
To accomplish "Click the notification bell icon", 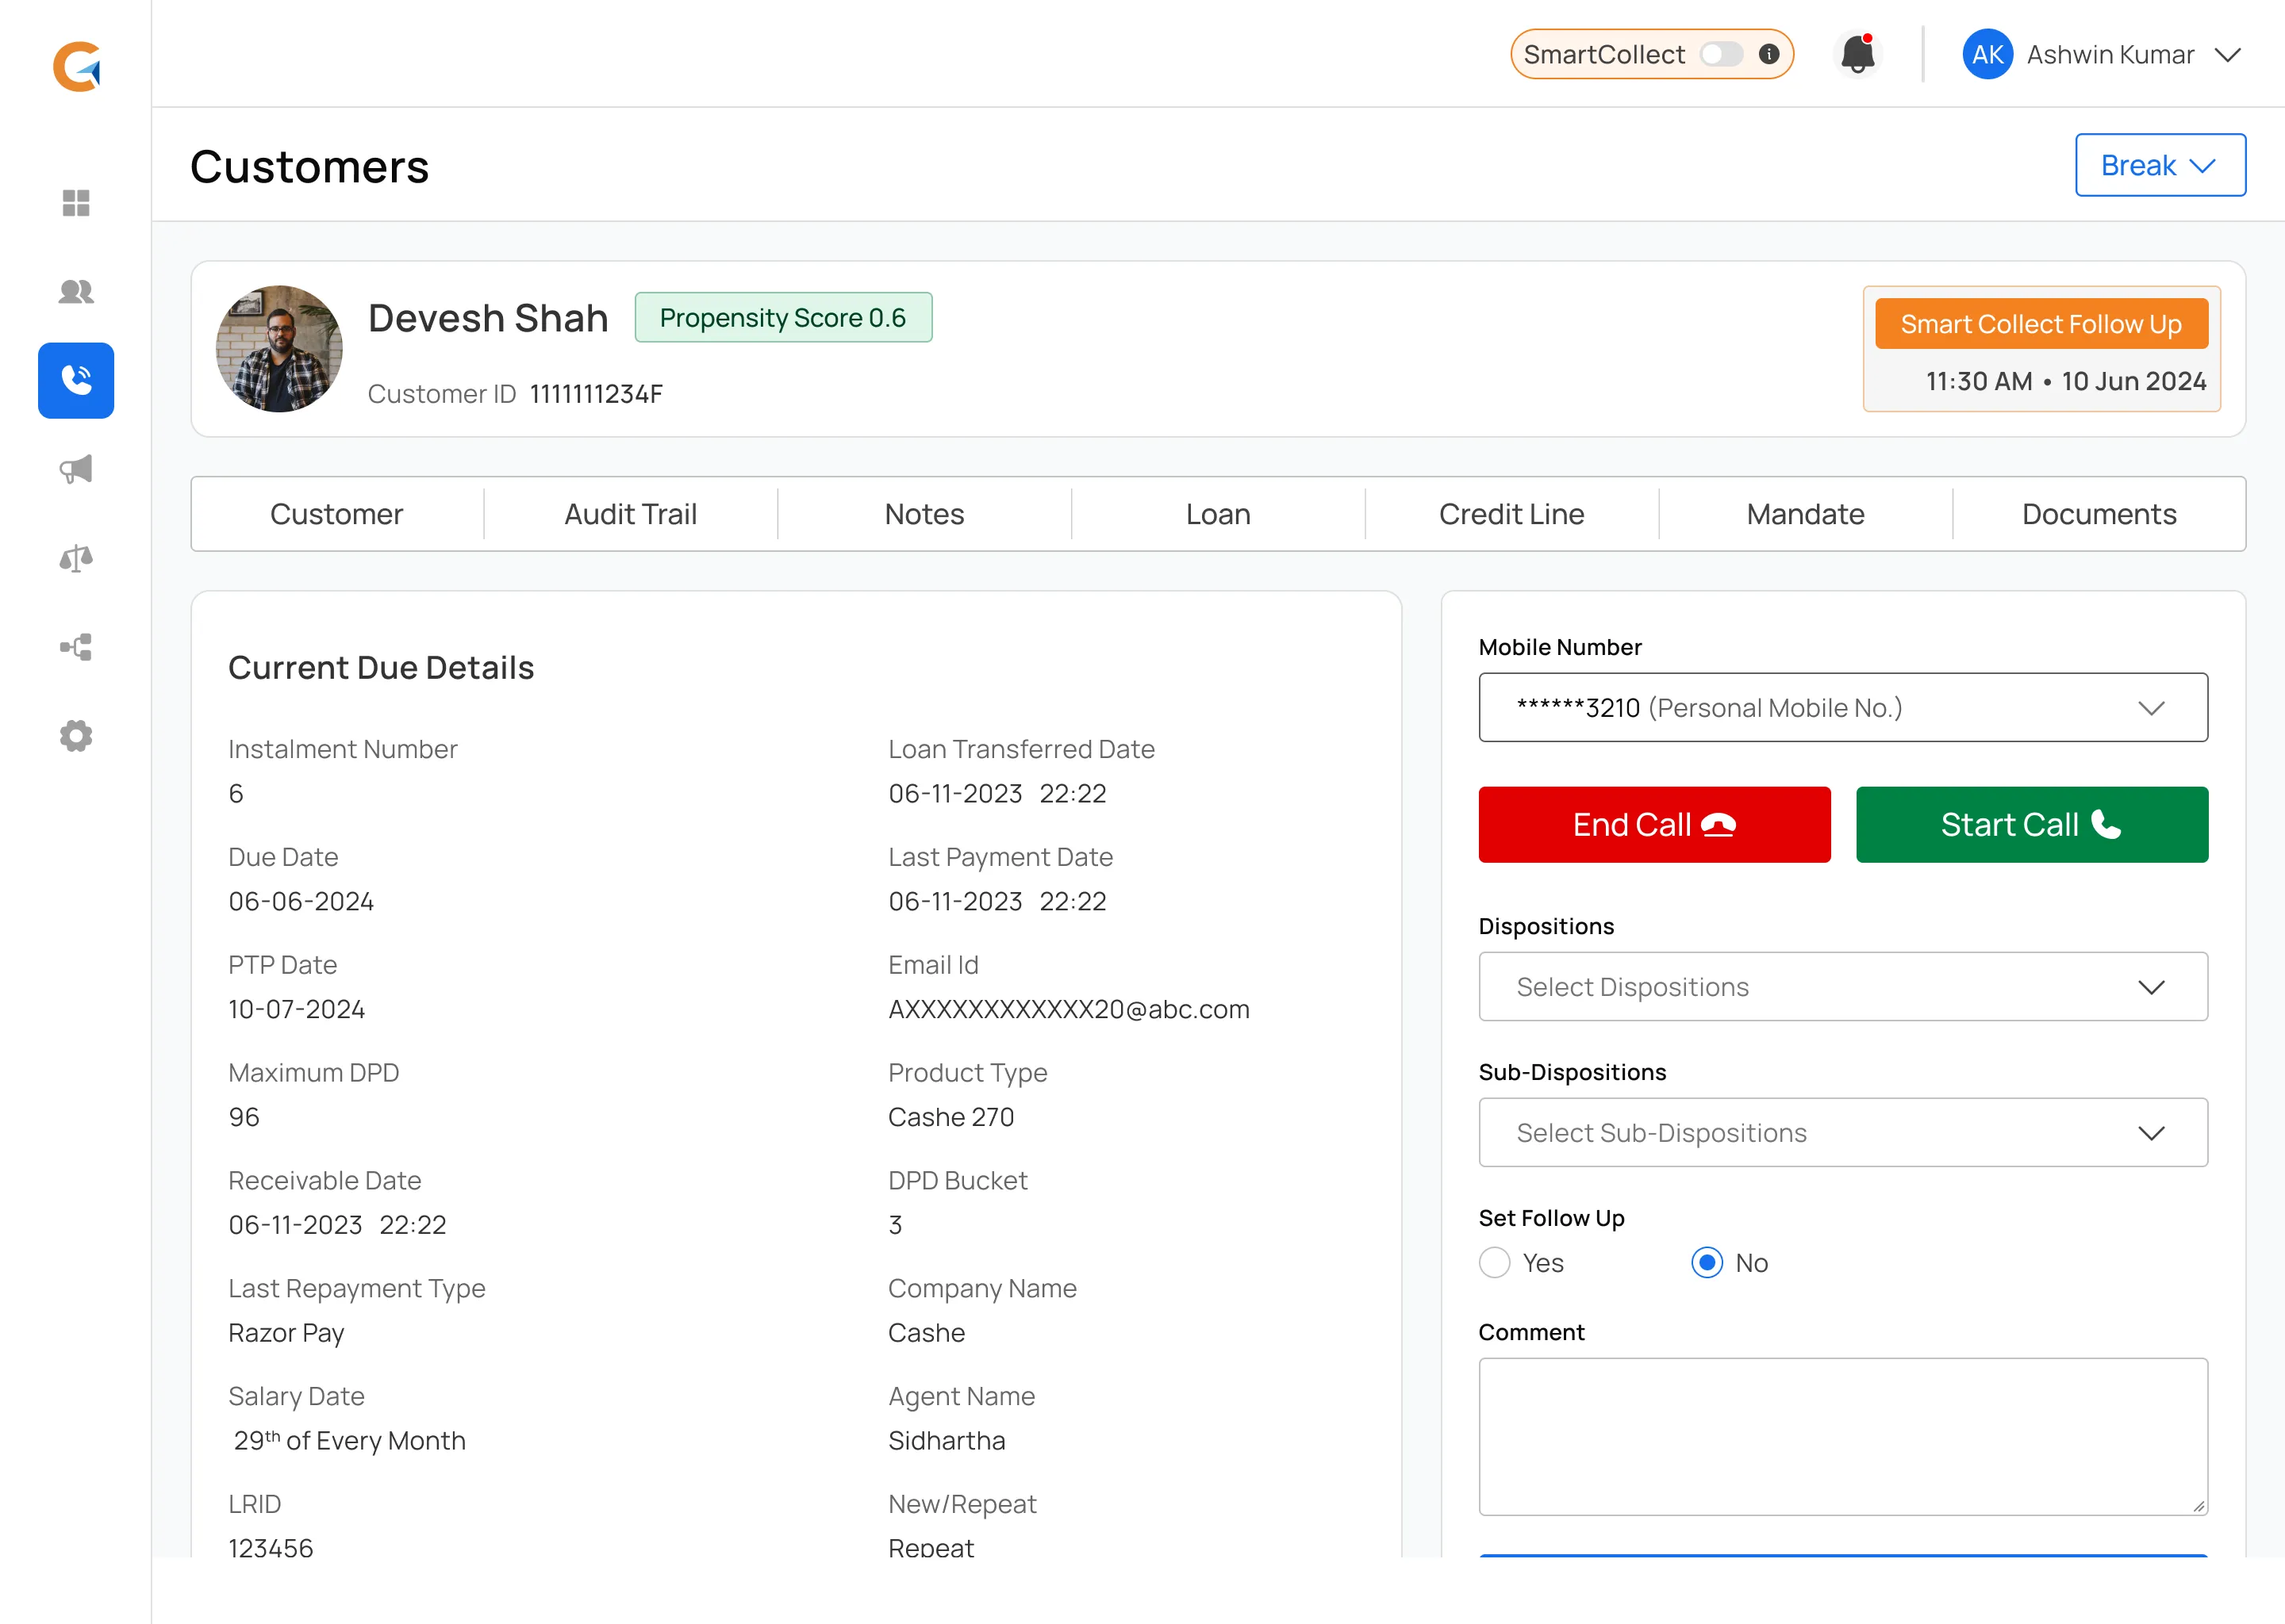I will (x=1857, y=54).
